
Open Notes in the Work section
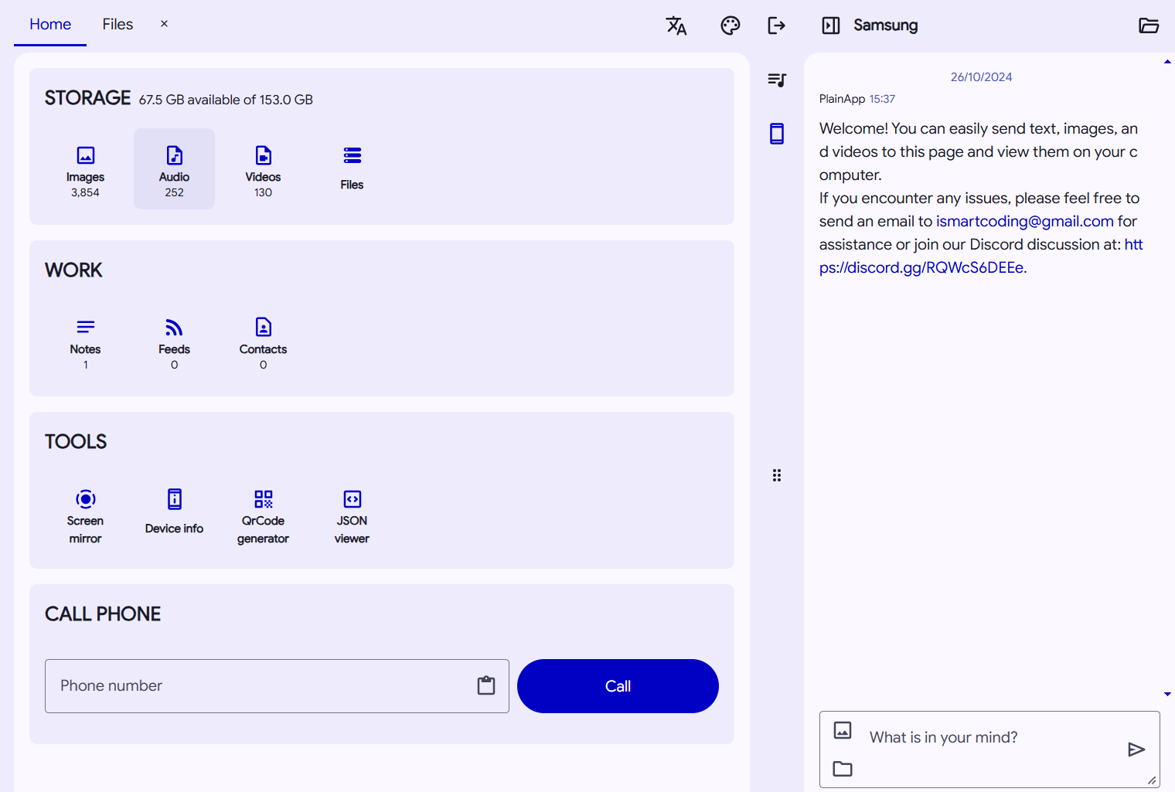pyautogui.click(x=85, y=341)
